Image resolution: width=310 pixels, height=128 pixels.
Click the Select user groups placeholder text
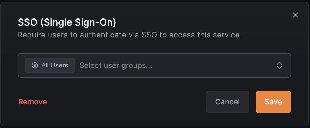pos(116,65)
